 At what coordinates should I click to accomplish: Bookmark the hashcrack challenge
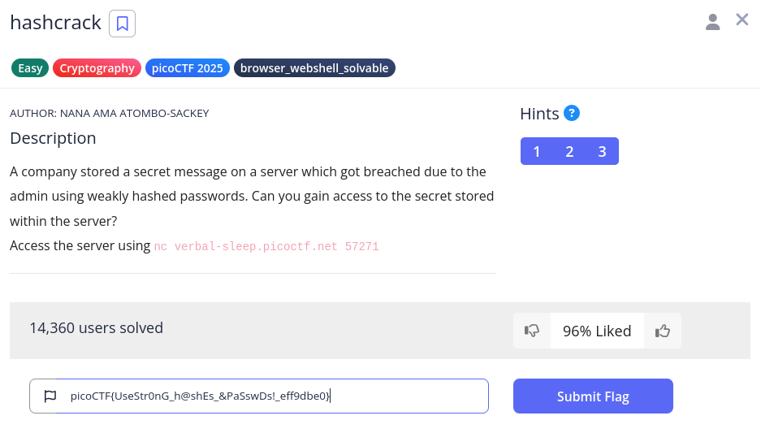[123, 24]
